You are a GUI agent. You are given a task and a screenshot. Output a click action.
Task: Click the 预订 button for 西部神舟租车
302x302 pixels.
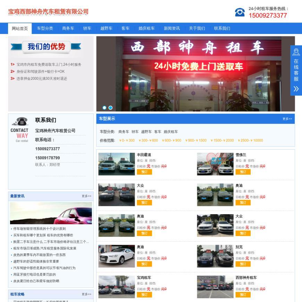(x=243, y=295)
